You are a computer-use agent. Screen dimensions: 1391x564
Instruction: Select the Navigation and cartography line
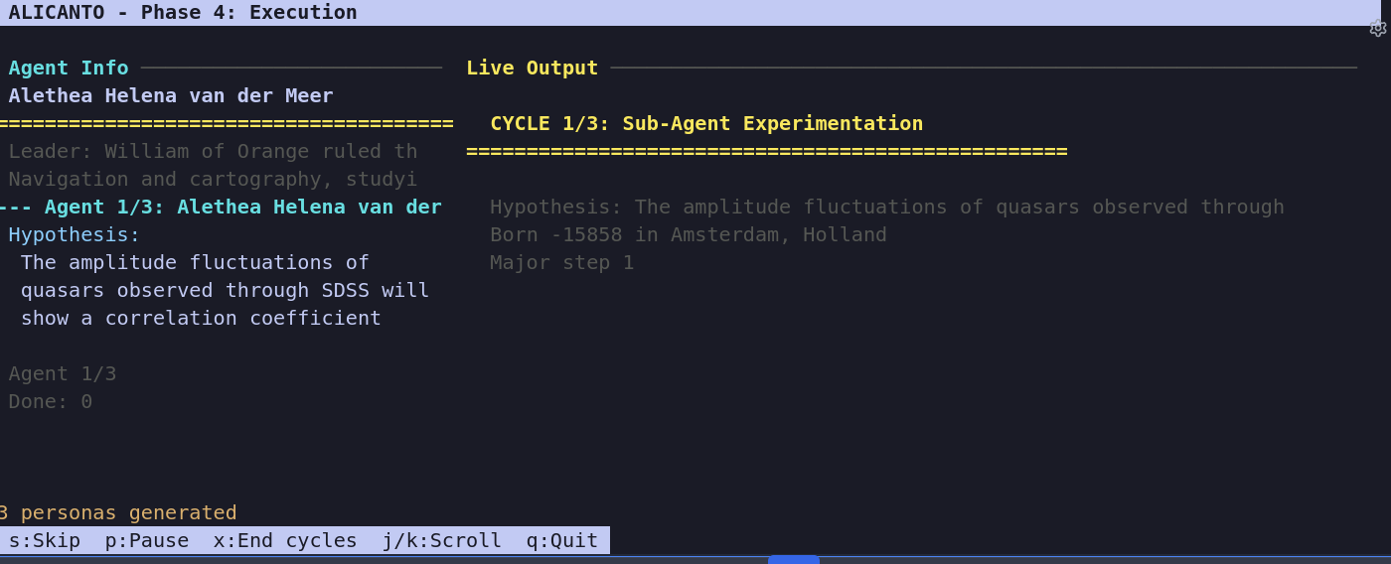click(x=213, y=179)
